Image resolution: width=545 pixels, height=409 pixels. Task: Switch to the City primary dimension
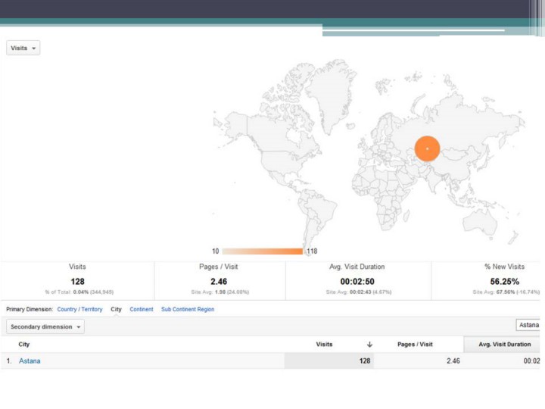116,309
